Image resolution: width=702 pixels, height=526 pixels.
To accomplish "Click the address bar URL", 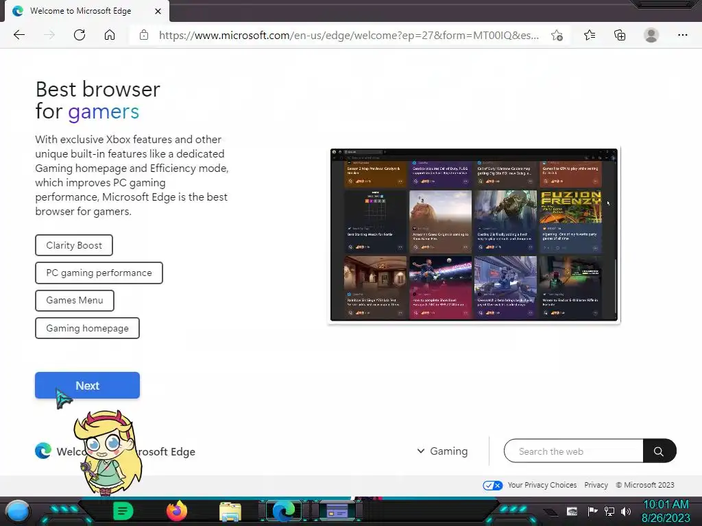I will pos(349,36).
